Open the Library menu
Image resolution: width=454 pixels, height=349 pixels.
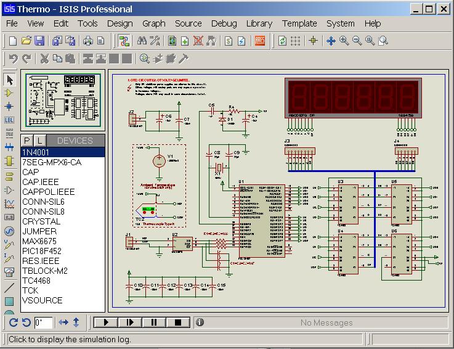click(259, 23)
